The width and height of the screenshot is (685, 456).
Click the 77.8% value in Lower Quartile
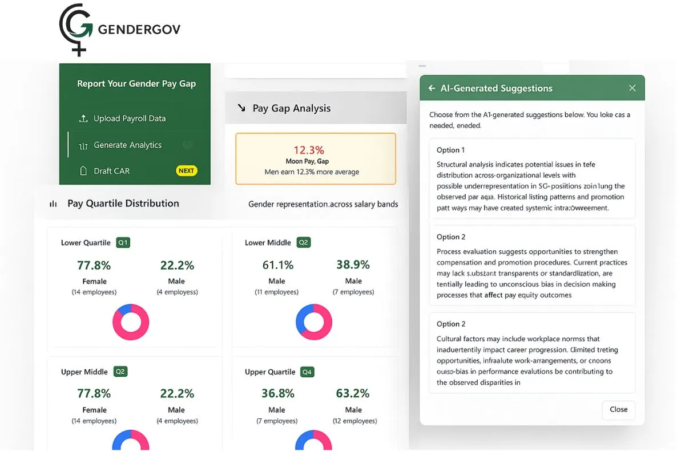point(94,265)
